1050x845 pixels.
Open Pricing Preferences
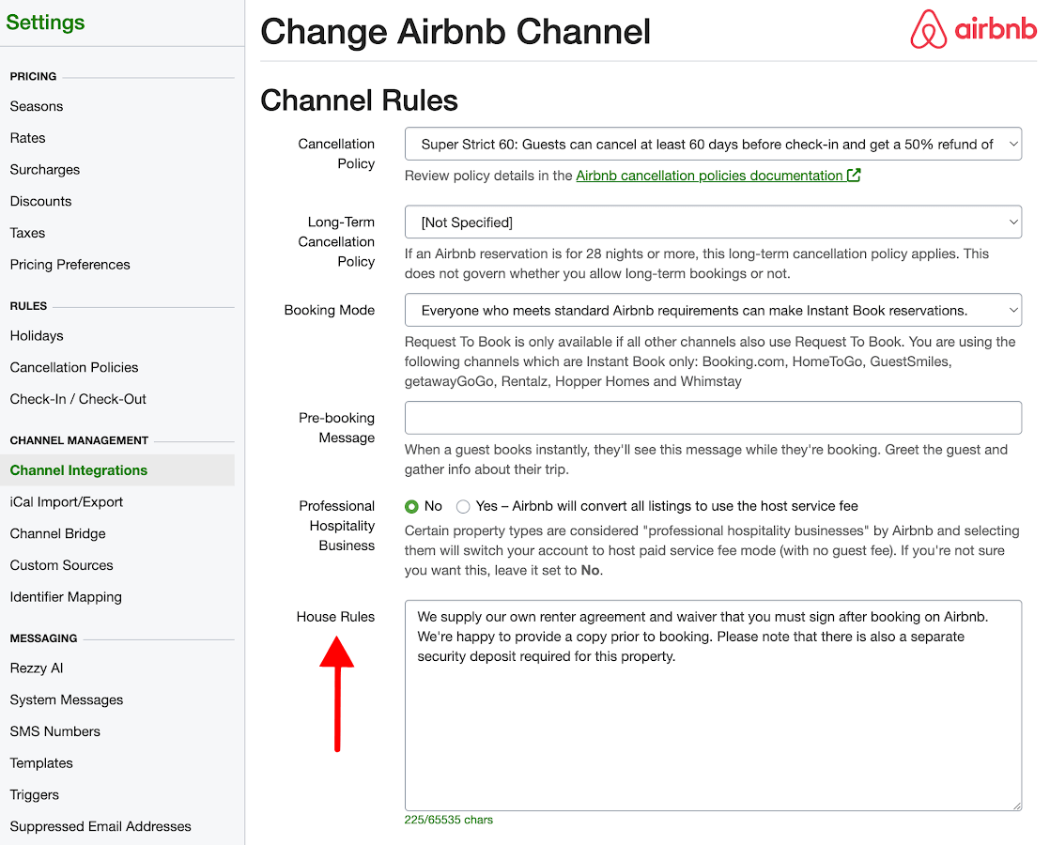[69, 265]
